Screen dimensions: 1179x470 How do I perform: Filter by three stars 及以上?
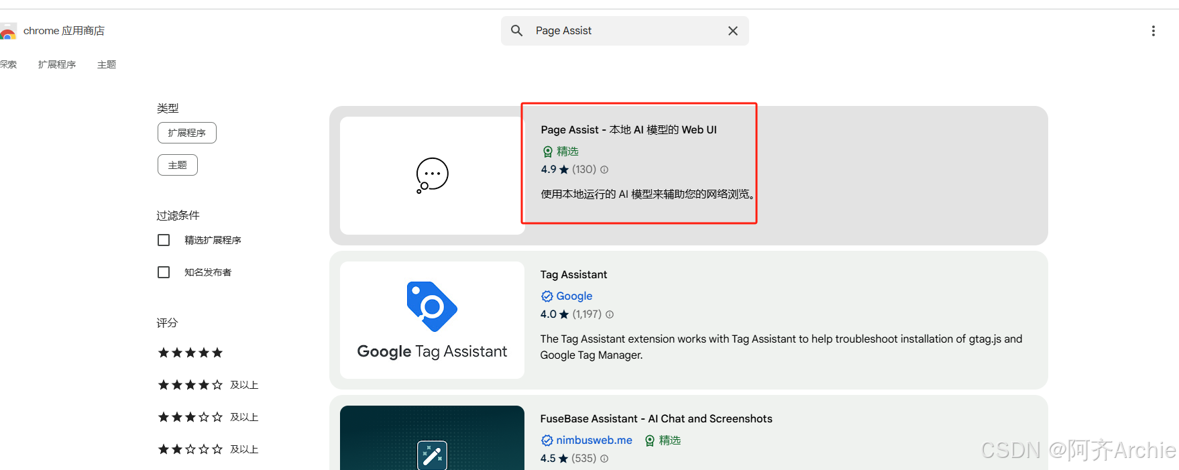pyautogui.click(x=208, y=417)
